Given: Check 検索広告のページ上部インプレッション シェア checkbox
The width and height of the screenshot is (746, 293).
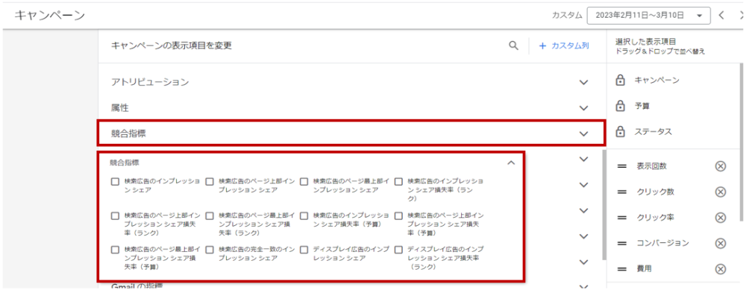Looking at the screenshot, I should (x=210, y=182).
